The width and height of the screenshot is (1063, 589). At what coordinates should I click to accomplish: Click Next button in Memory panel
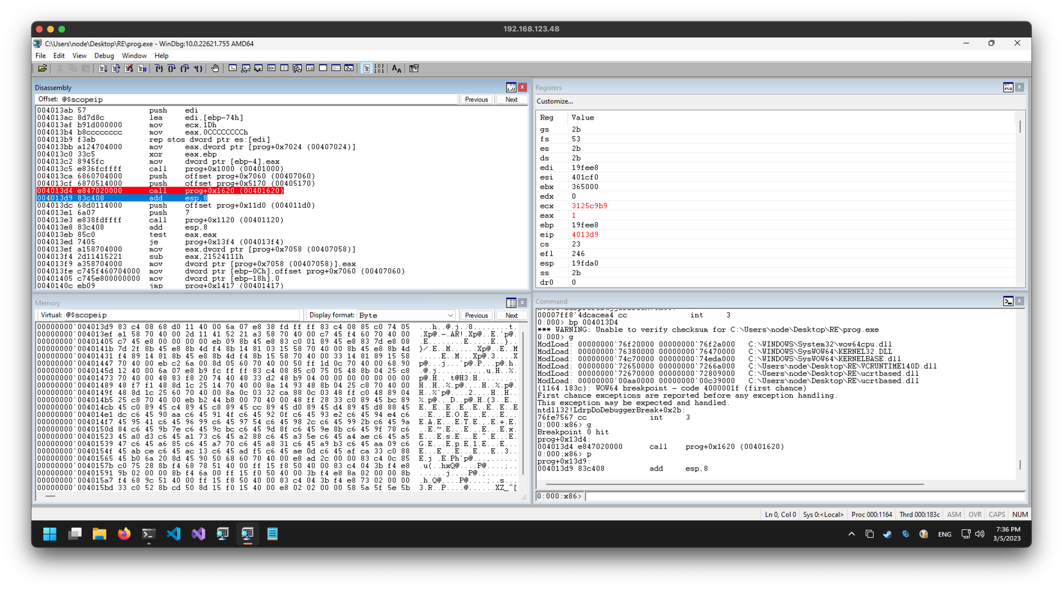pos(511,315)
